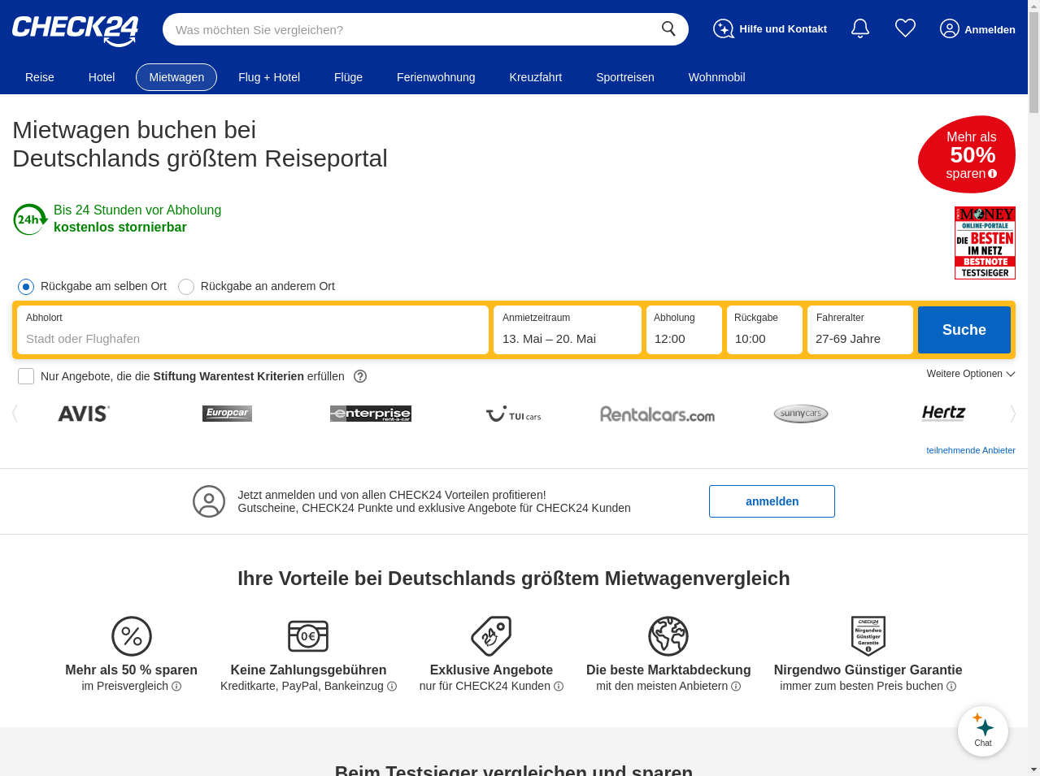
Task: Open info icon for meisten Anbietern
Action: coord(736,687)
